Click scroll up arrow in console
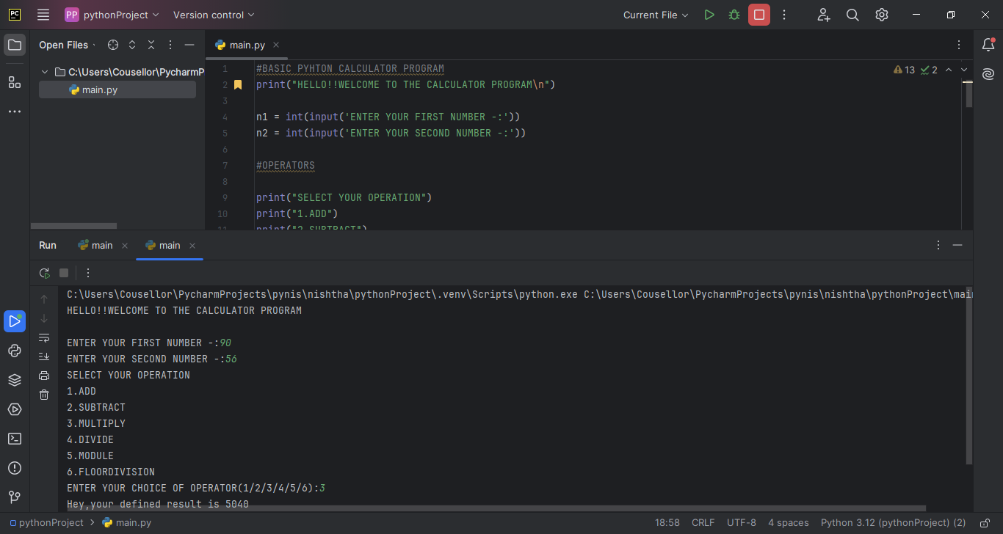This screenshot has width=1003, height=534. pyautogui.click(x=44, y=299)
